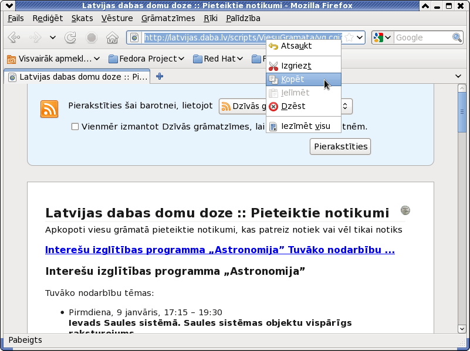The image size is (470, 351).
Task: Toggle Vienmēr izmantot Dzīvās grāmatzīmes checkbox
Action: tap(75, 127)
